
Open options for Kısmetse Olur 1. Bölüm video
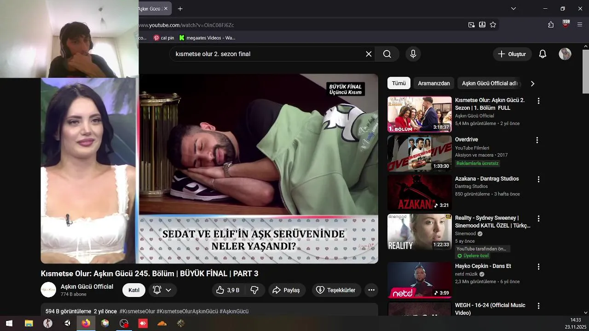coord(538,101)
